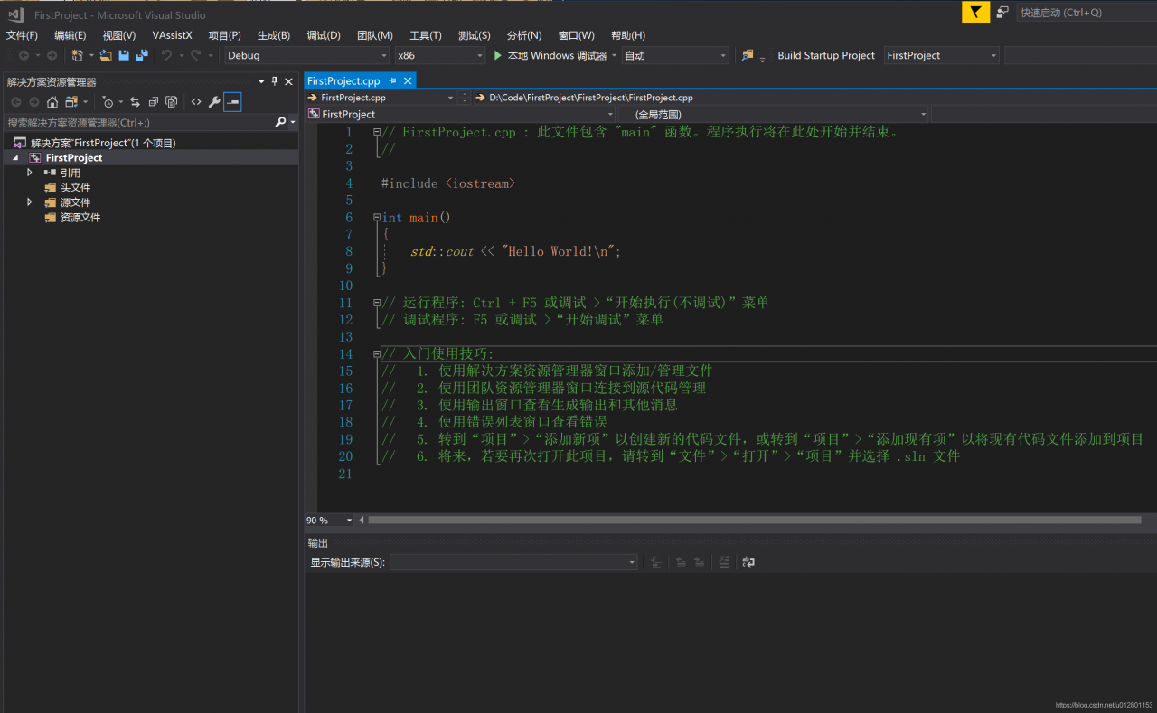
Task: Click Find in Files icon in toolbar
Action: coord(748,55)
